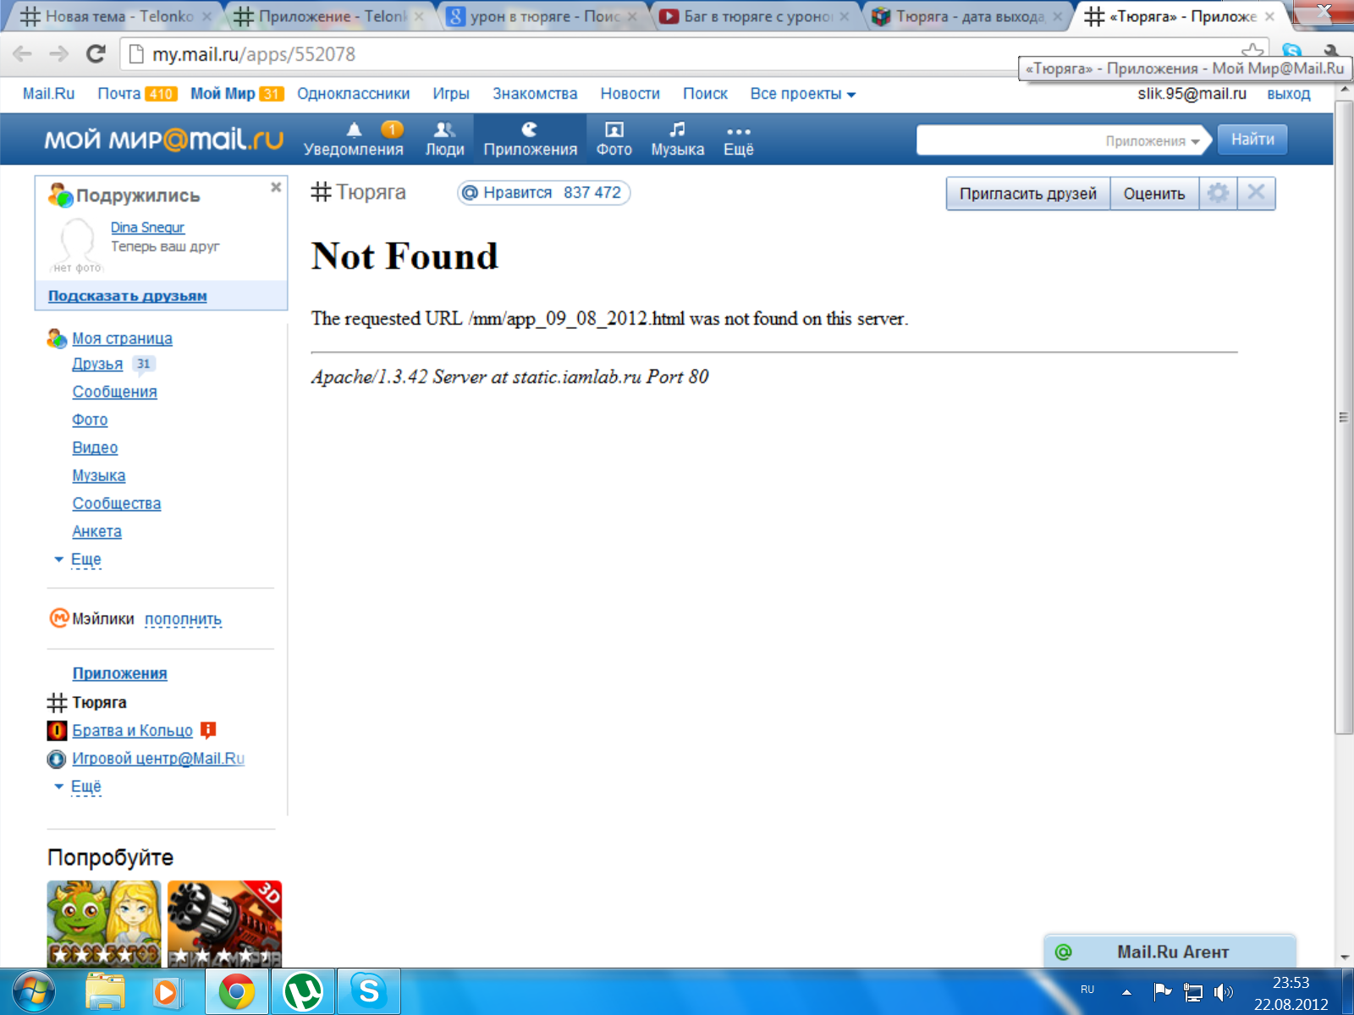Viewport: 1354px width, 1015px height.
Task: Click the Найти search button
Action: point(1252,140)
